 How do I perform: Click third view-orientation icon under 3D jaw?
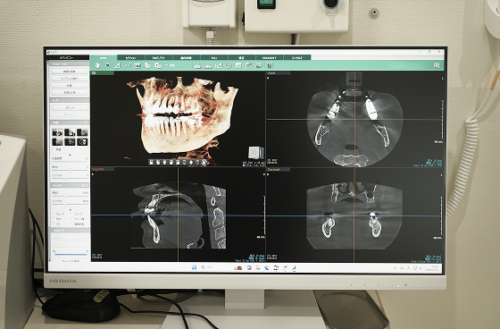click(164, 162)
